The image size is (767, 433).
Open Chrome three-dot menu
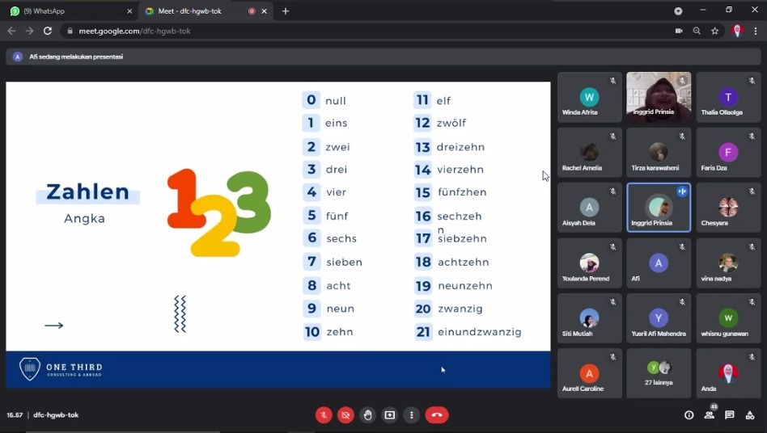[x=756, y=31]
